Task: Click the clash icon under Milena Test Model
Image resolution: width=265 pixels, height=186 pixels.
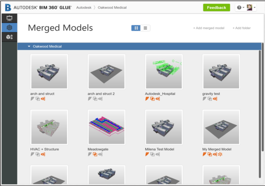Action: point(152,154)
